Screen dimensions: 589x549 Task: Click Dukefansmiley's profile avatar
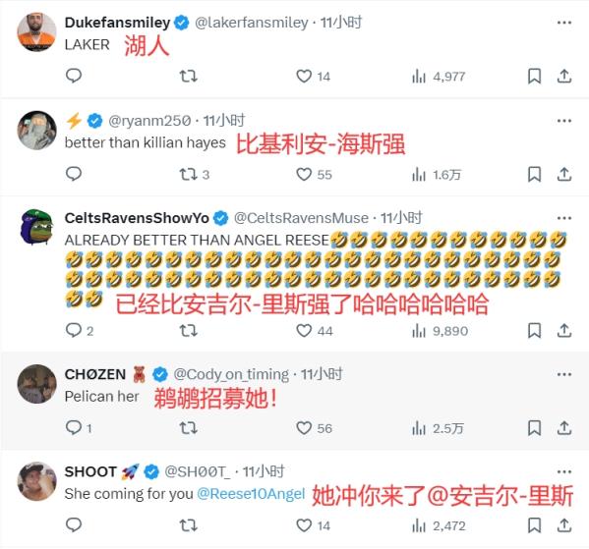[36, 31]
